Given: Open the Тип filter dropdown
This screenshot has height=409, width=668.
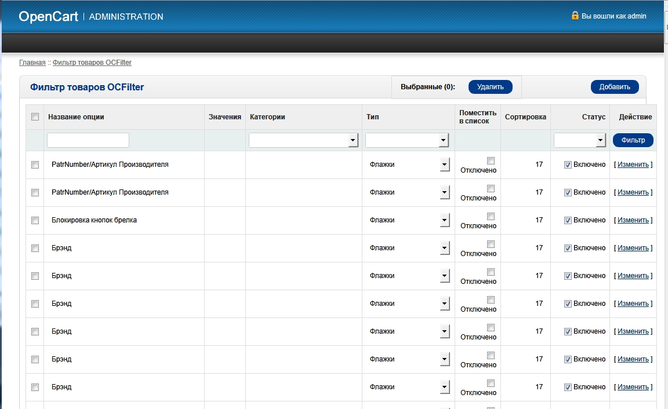Looking at the screenshot, I should pyautogui.click(x=407, y=140).
